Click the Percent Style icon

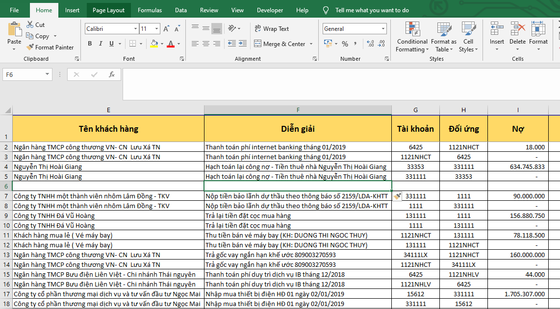345,44
